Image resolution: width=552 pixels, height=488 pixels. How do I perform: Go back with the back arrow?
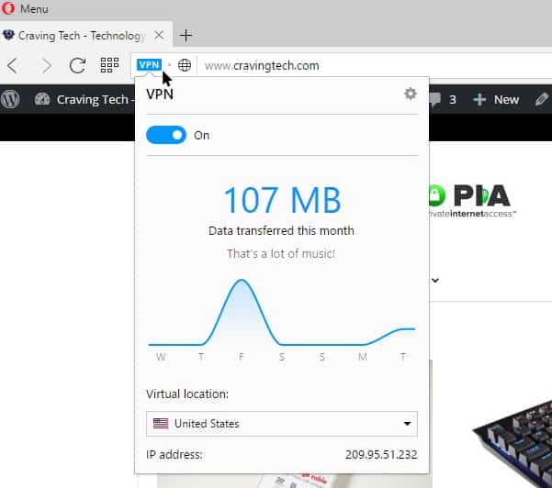click(x=13, y=65)
